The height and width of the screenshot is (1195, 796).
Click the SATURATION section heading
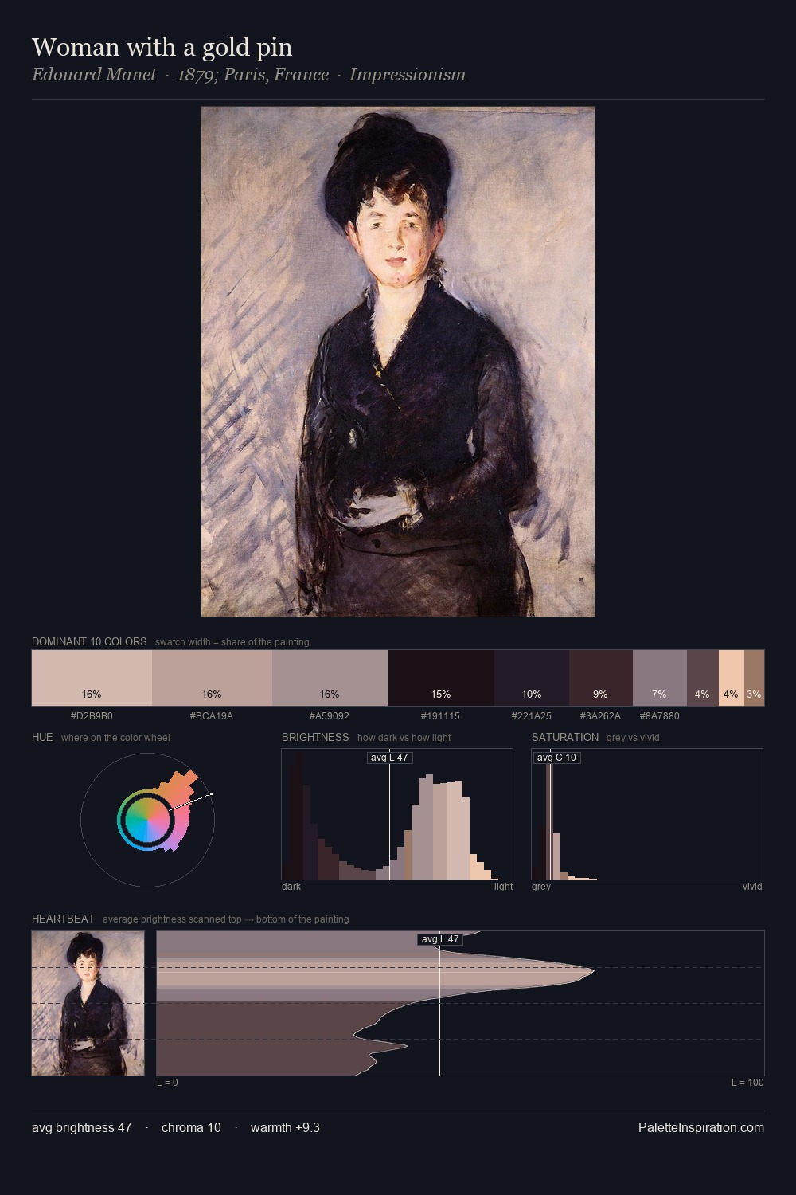(x=565, y=737)
